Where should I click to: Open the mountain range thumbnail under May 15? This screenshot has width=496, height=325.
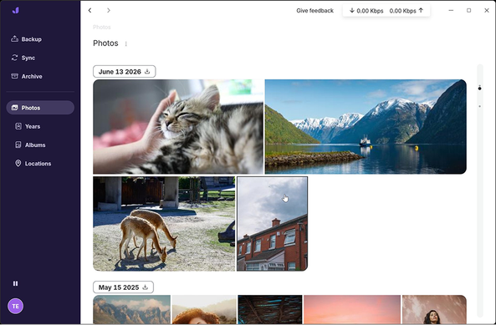pos(131,309)
